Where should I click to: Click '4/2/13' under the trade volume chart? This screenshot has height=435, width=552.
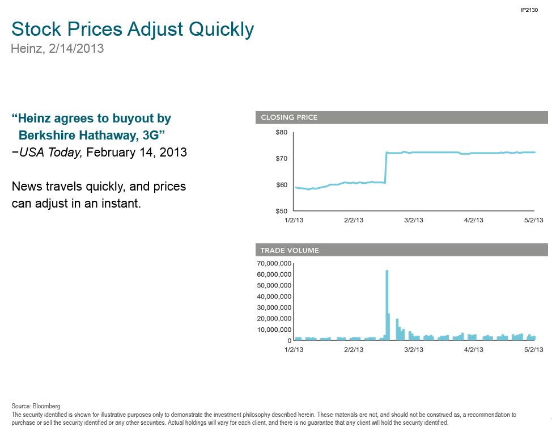(473, 350)
